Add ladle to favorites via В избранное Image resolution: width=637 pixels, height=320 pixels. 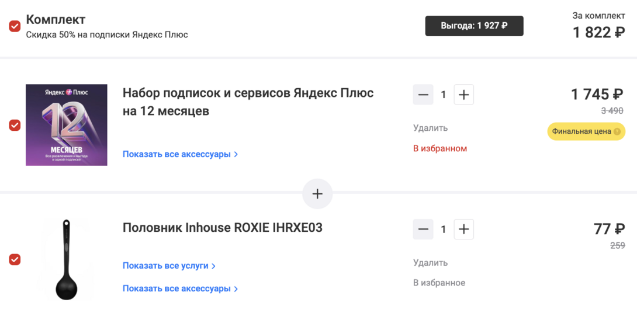click(439, 283)
